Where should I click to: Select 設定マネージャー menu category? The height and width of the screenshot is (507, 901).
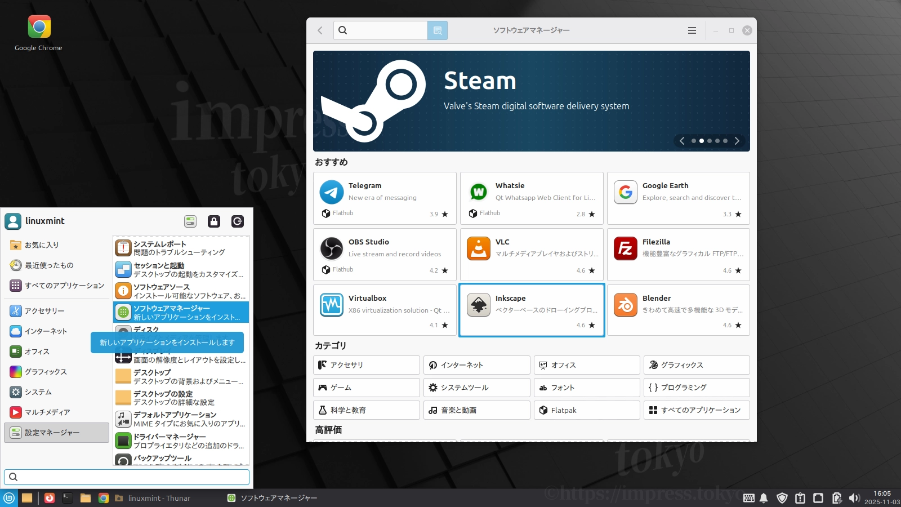point(56,433)
